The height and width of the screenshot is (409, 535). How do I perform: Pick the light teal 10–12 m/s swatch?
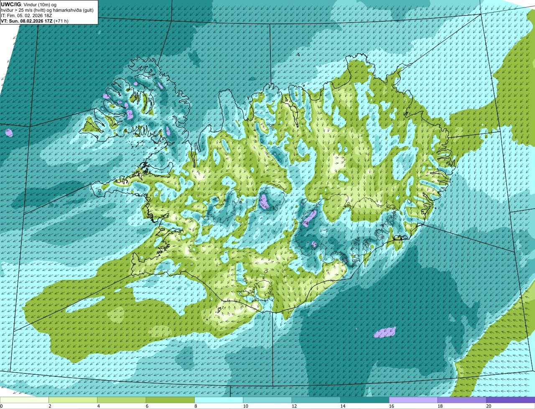tap(267, 400)
